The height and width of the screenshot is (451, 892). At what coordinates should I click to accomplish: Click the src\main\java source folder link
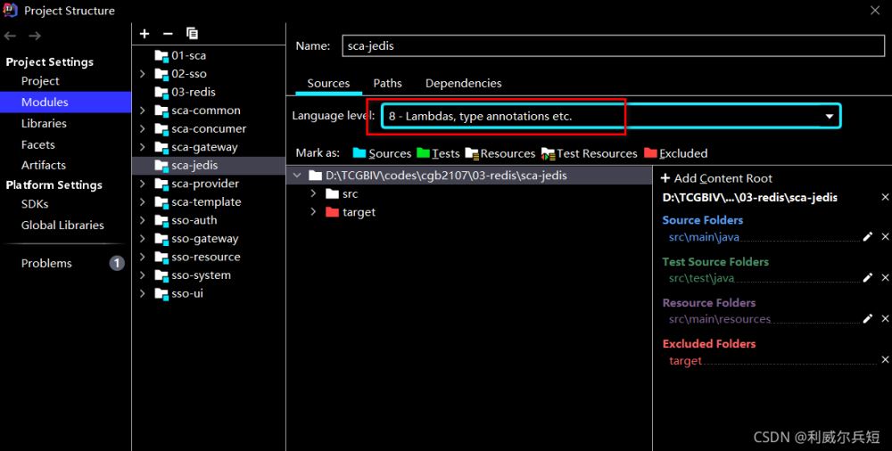coord(704,237)
